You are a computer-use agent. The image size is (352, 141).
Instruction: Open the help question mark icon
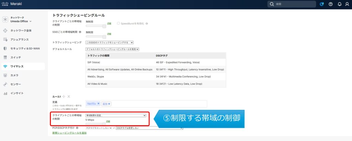pyautogui.click(x=330, y=4)
